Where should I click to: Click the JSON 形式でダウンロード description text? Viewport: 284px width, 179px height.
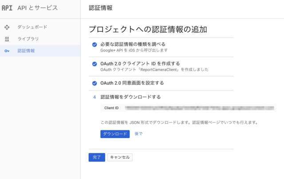(x=179, y=122)
